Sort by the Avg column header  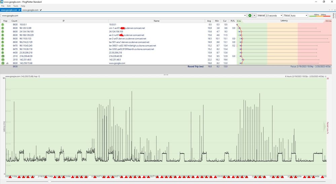coord(209,21)
